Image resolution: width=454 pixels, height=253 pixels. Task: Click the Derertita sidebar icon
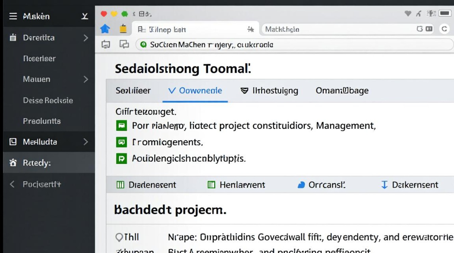point(13,37)
